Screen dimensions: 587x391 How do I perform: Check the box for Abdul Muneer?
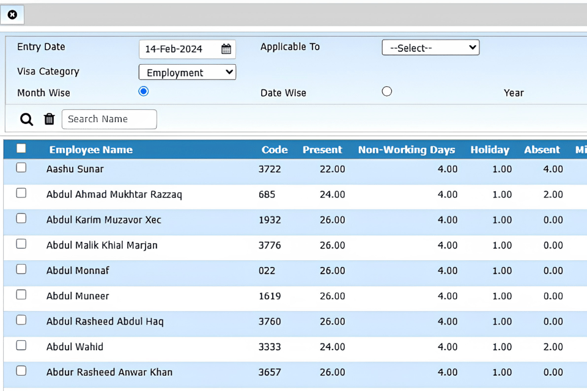[x=21, y=295]
